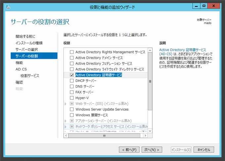Close the wizard window

coord(214,6)
